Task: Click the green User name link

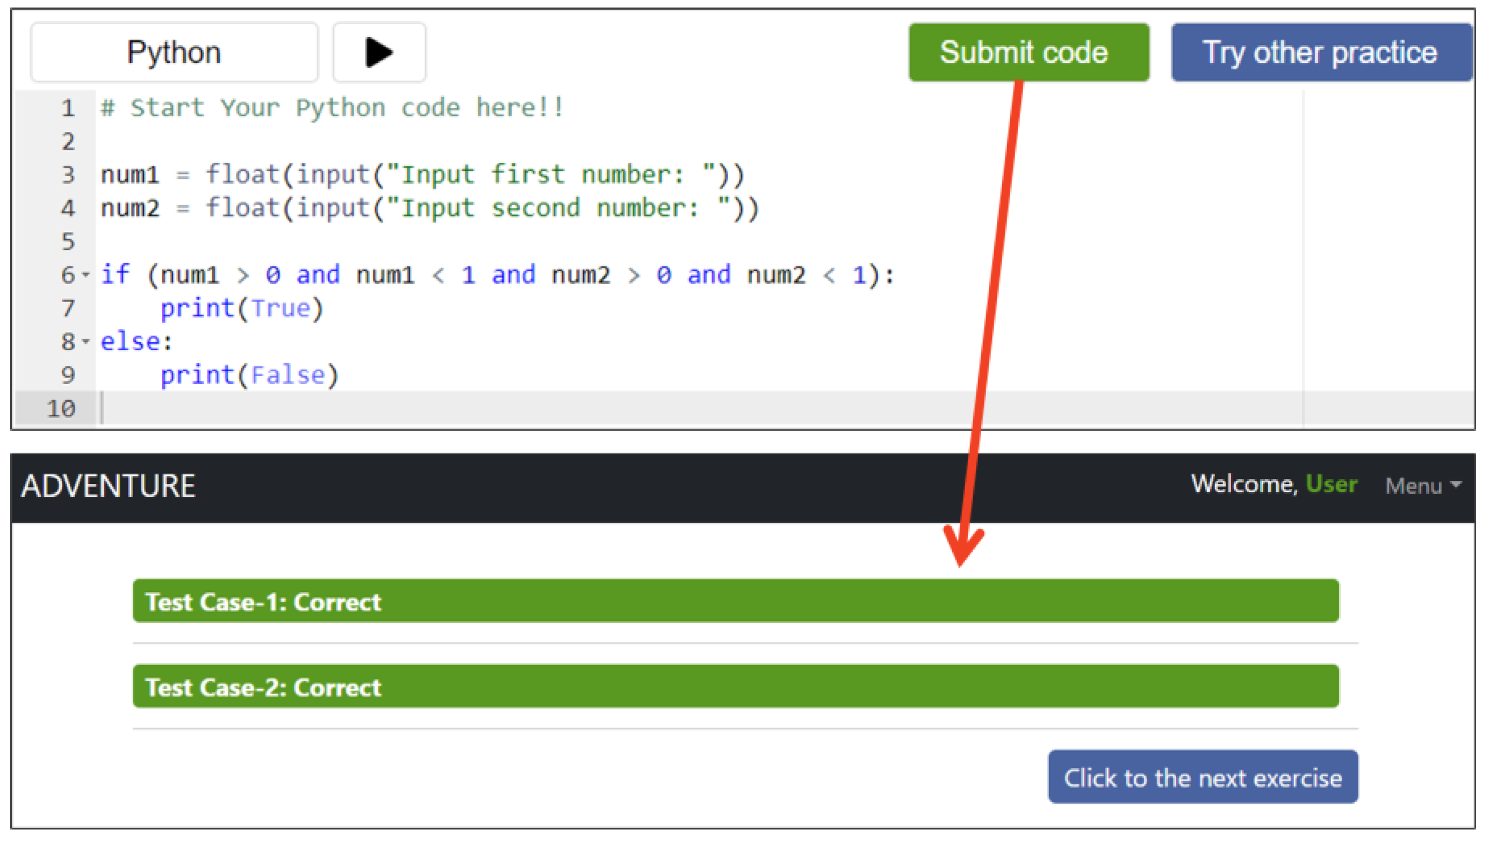Action: click(1331, 484)
